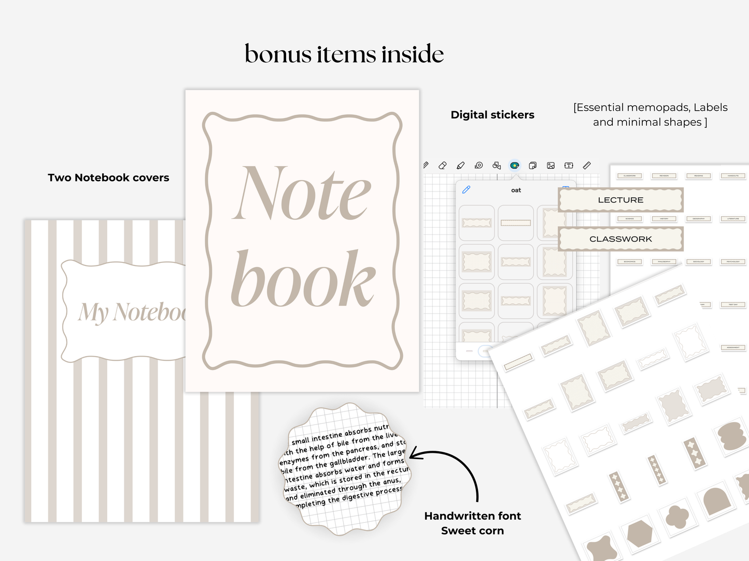
Task: Click the LECTURE label sticker
Action: pos(620,200)
